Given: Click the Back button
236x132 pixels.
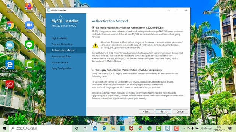Looking at the screenshot, I should pyautogui.click(x=146, y=111).
